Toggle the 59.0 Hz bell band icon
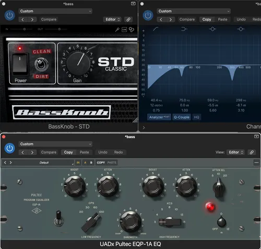Image resolution: width=261 pixels, height=249 pixels. click(212, 29)
